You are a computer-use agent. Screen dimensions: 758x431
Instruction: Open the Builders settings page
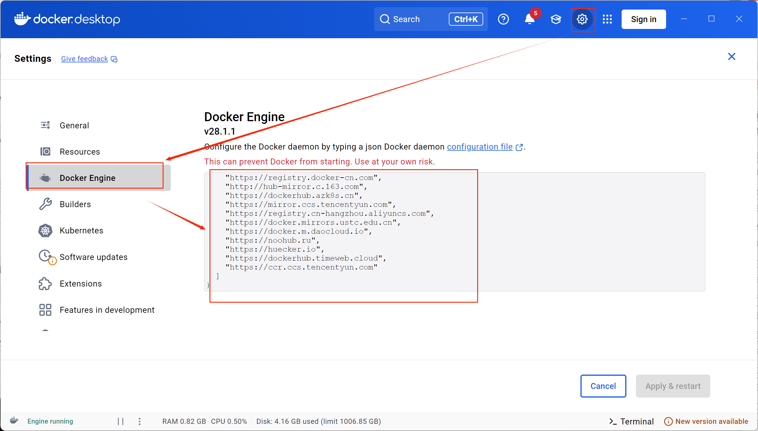75,204
